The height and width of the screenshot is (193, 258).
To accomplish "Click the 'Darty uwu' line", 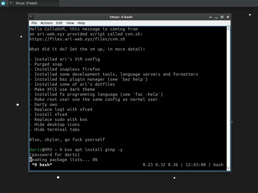I will tap(43, 104).
